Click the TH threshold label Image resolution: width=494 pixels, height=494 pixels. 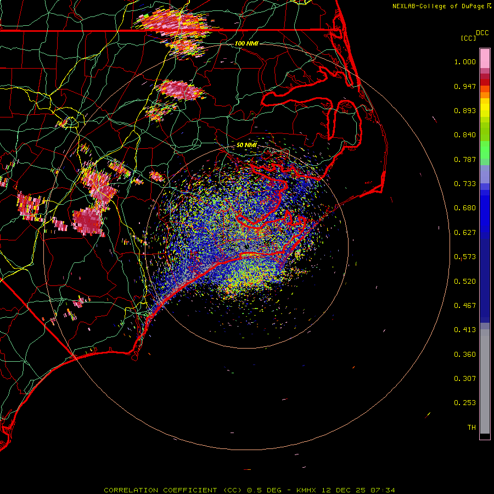pyautogui.click(x=471, y=428)
